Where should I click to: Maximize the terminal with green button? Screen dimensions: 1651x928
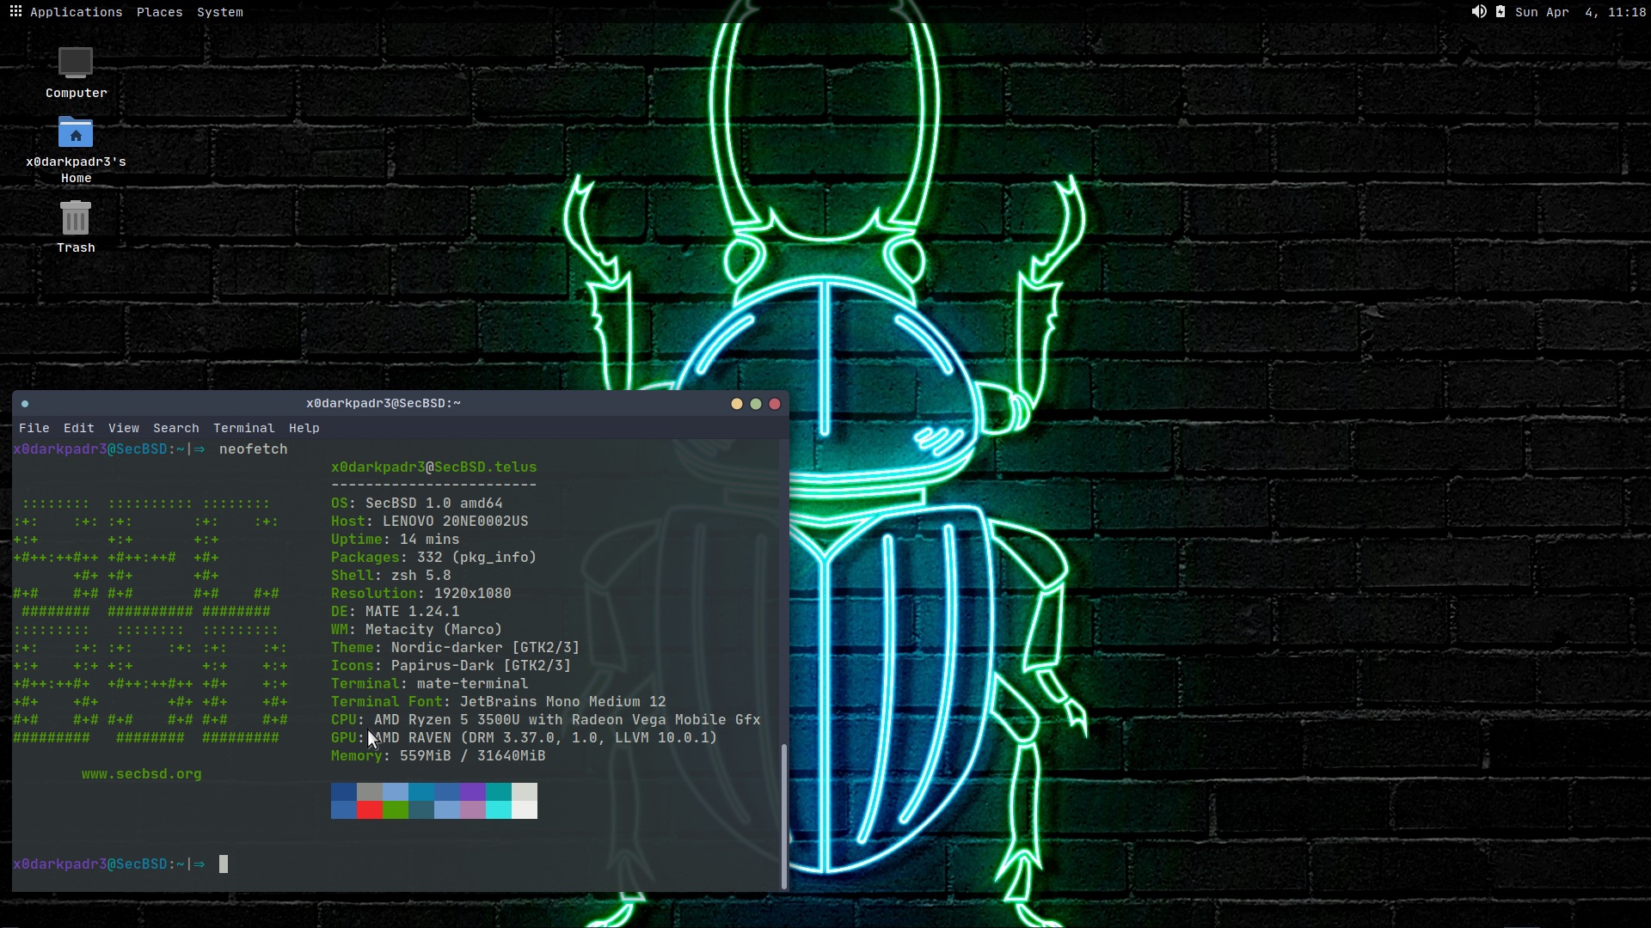(x=756, y=404)
